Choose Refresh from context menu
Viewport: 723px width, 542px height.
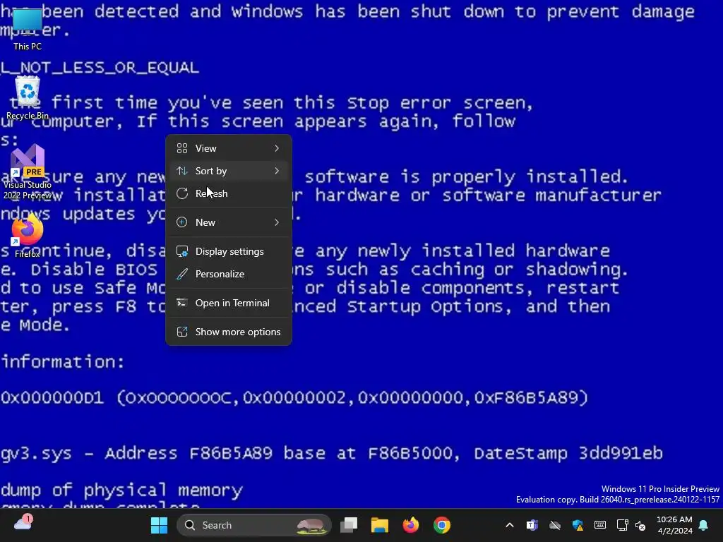coord(229,193)
